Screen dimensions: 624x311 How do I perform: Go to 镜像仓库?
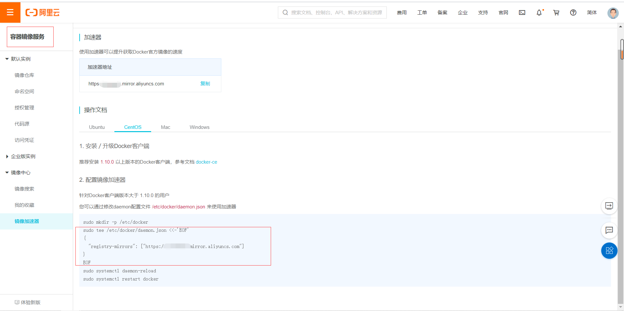[x=24, y=75]
